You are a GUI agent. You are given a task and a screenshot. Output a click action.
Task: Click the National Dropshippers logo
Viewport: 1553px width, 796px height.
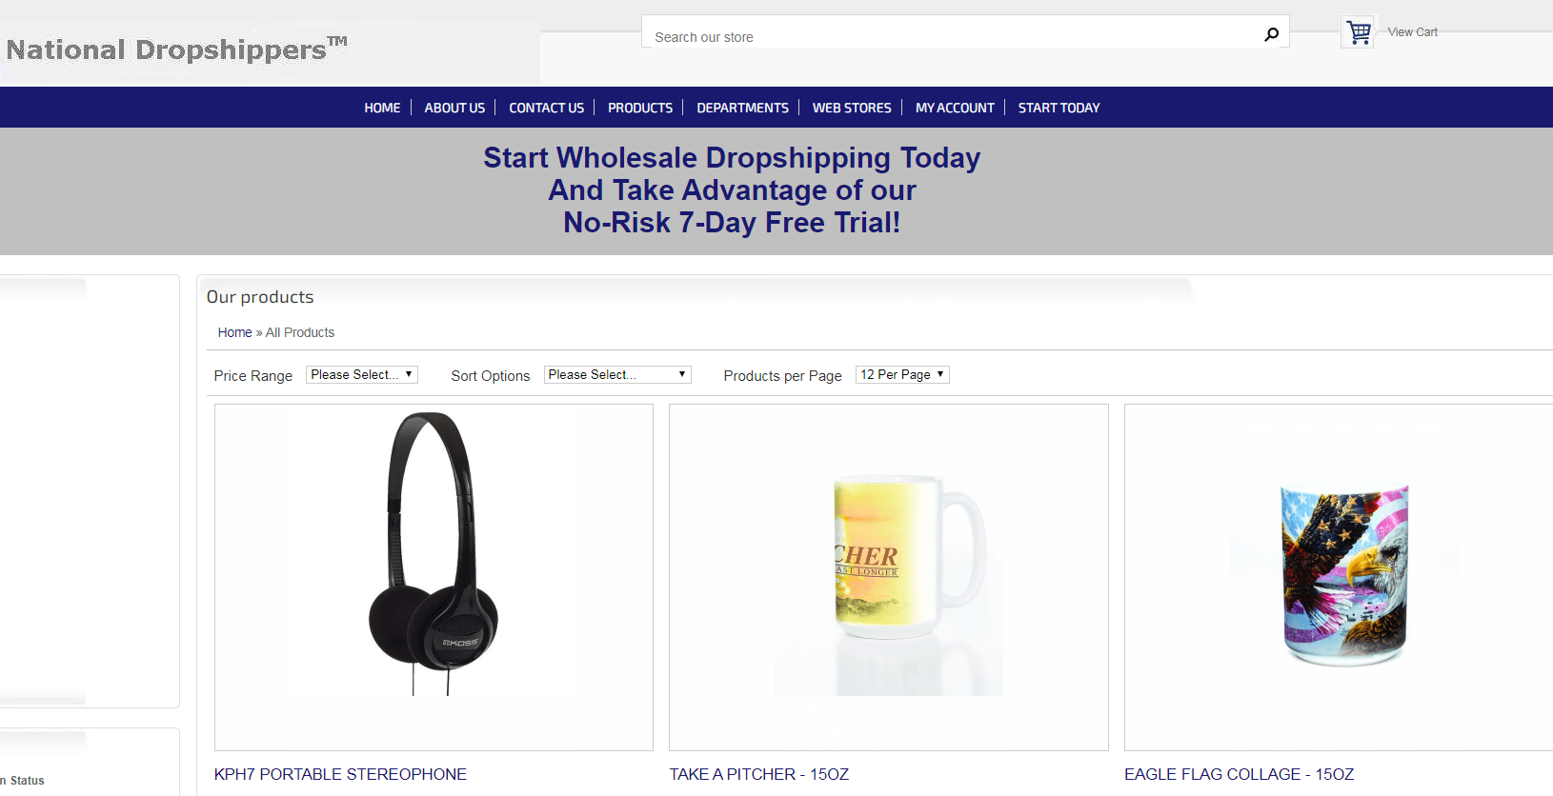tap(176, 49)
